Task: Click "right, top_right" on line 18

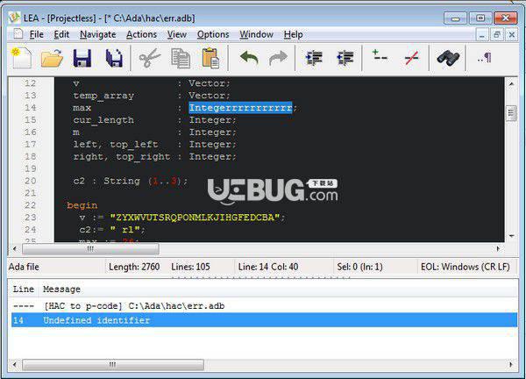Action: [122, 157]
